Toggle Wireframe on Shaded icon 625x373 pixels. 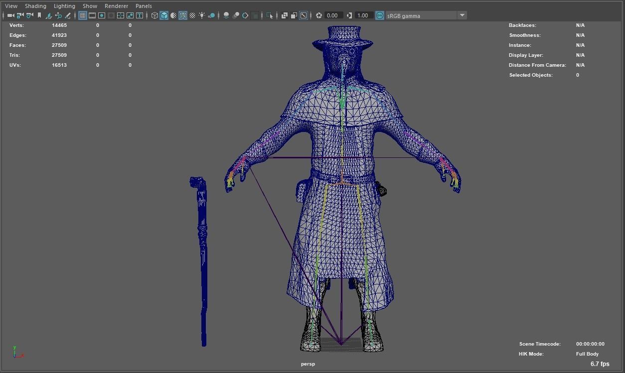click(x=183, y=15)
